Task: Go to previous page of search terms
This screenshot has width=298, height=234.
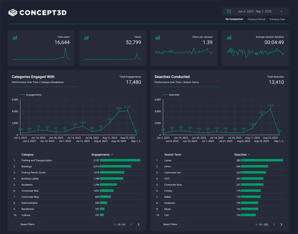Action: click(274, 224)
